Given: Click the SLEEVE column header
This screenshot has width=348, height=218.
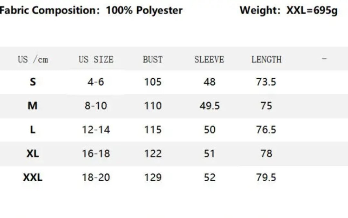Looking at the screenshot, I should 209,60.
